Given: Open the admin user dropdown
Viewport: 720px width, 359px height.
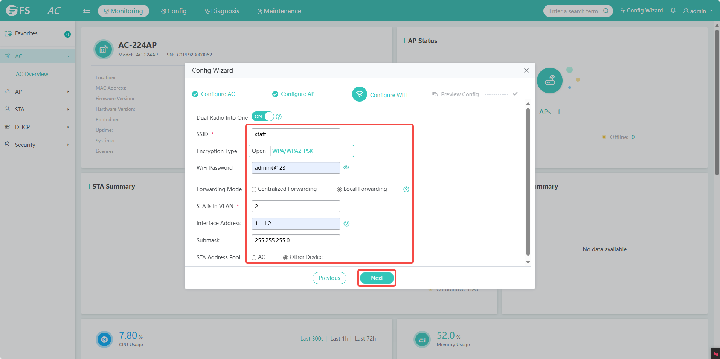Looking at the screenshot, I should [x=698, y=11].
